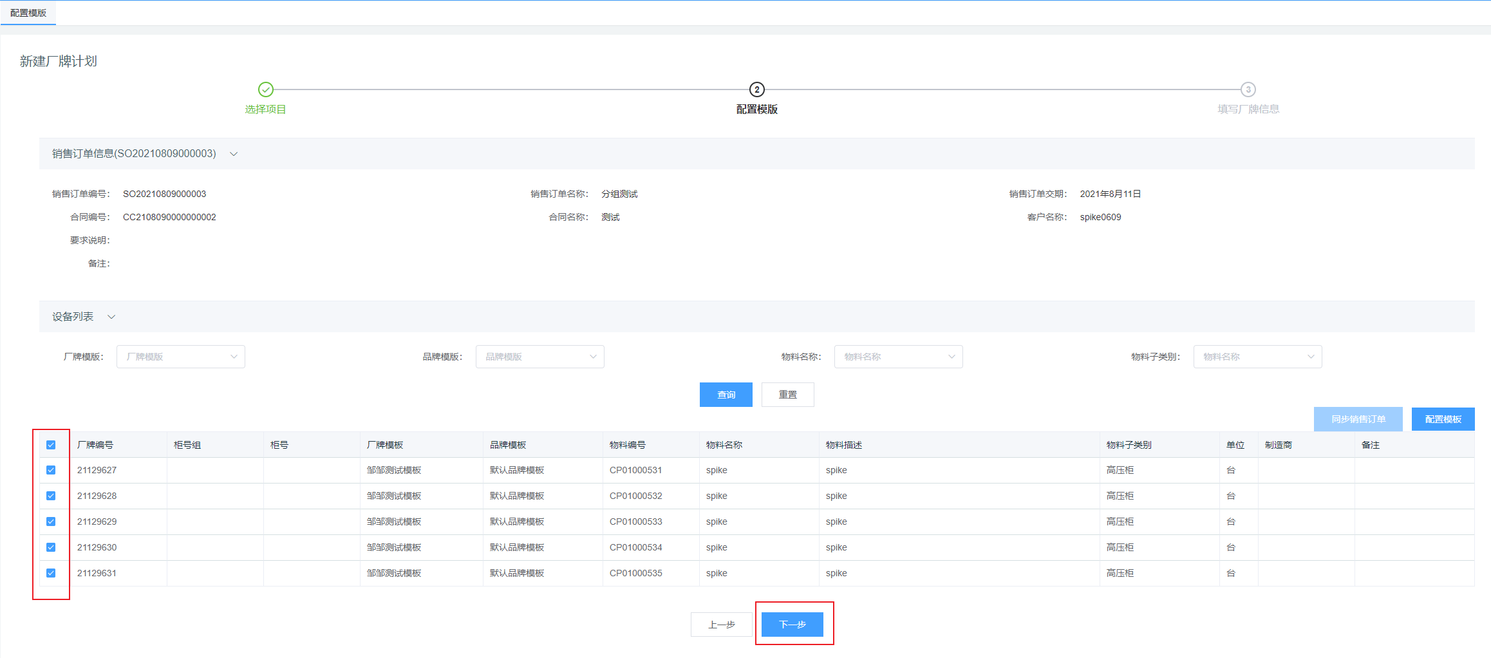The height and width of the screenshot is (658, 1491).
Task: Collapse the 设备列表 section chevron
Action: pos(111,317)
